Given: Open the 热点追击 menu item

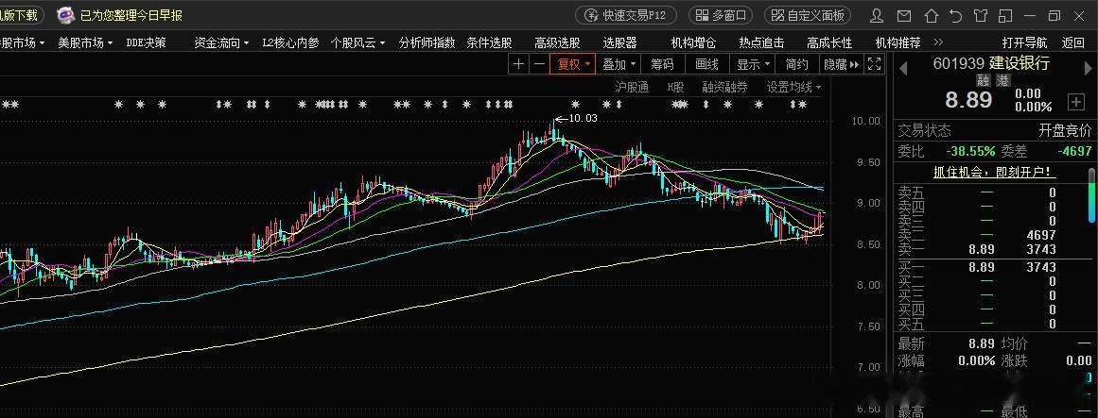Looking at the screenshot, I should (761, 42).
